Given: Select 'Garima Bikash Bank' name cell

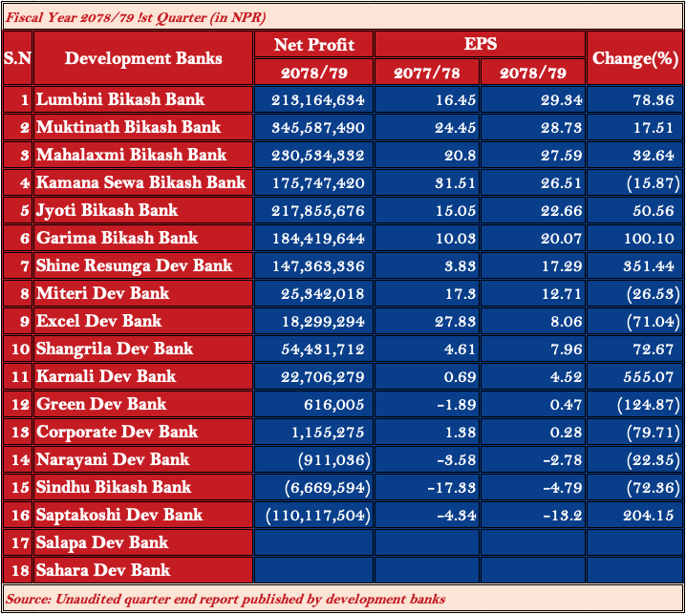Looking at the screenshot, I should coord(143,238).
